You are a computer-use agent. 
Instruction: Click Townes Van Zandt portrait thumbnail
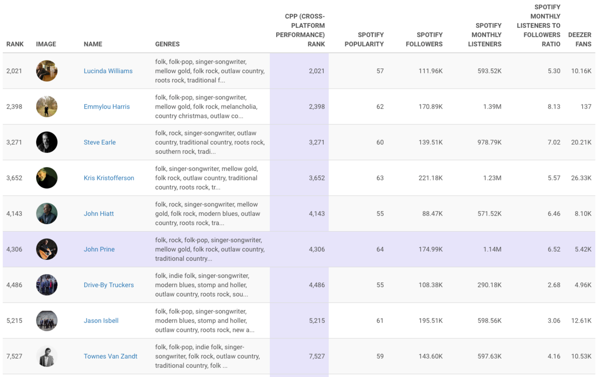click(47, 356)
